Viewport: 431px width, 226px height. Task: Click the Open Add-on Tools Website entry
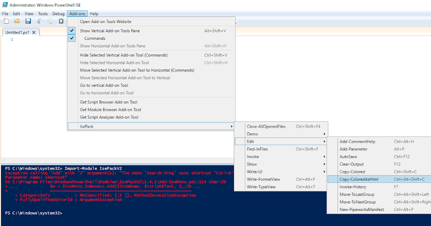(x=106, y=22)
